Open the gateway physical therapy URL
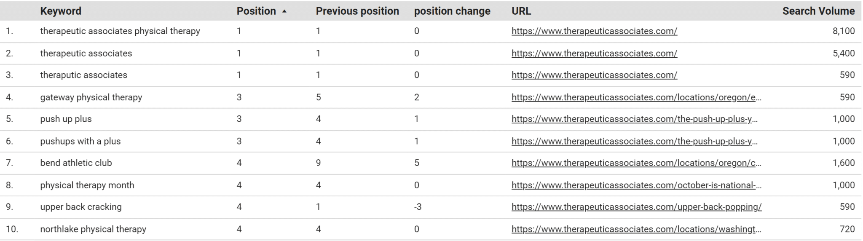This screenshot has width=863, height=241. pyautogui.click(x=636, y=97)
